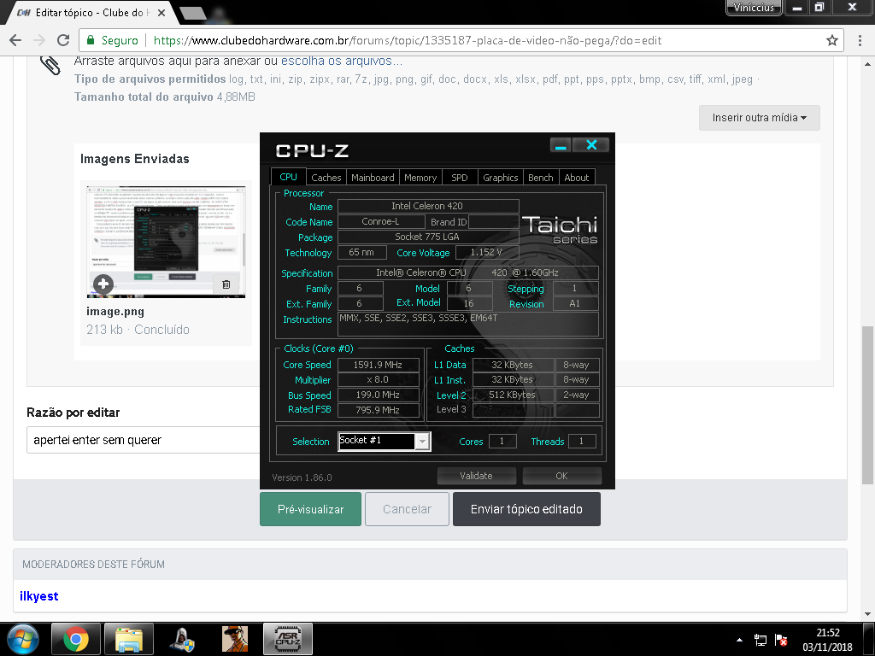Switch to the Bench tab

coord(540,178)
